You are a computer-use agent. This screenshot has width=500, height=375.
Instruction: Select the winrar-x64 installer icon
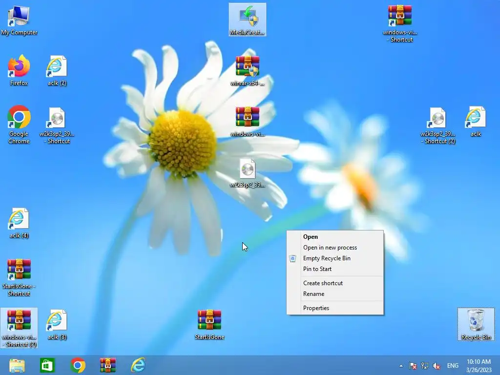[248, 70]
